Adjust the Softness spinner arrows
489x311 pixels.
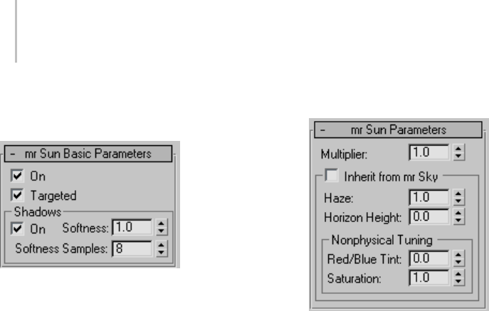coord(161,227)
